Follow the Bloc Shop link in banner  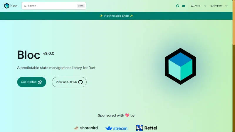[x=122, y=16]
